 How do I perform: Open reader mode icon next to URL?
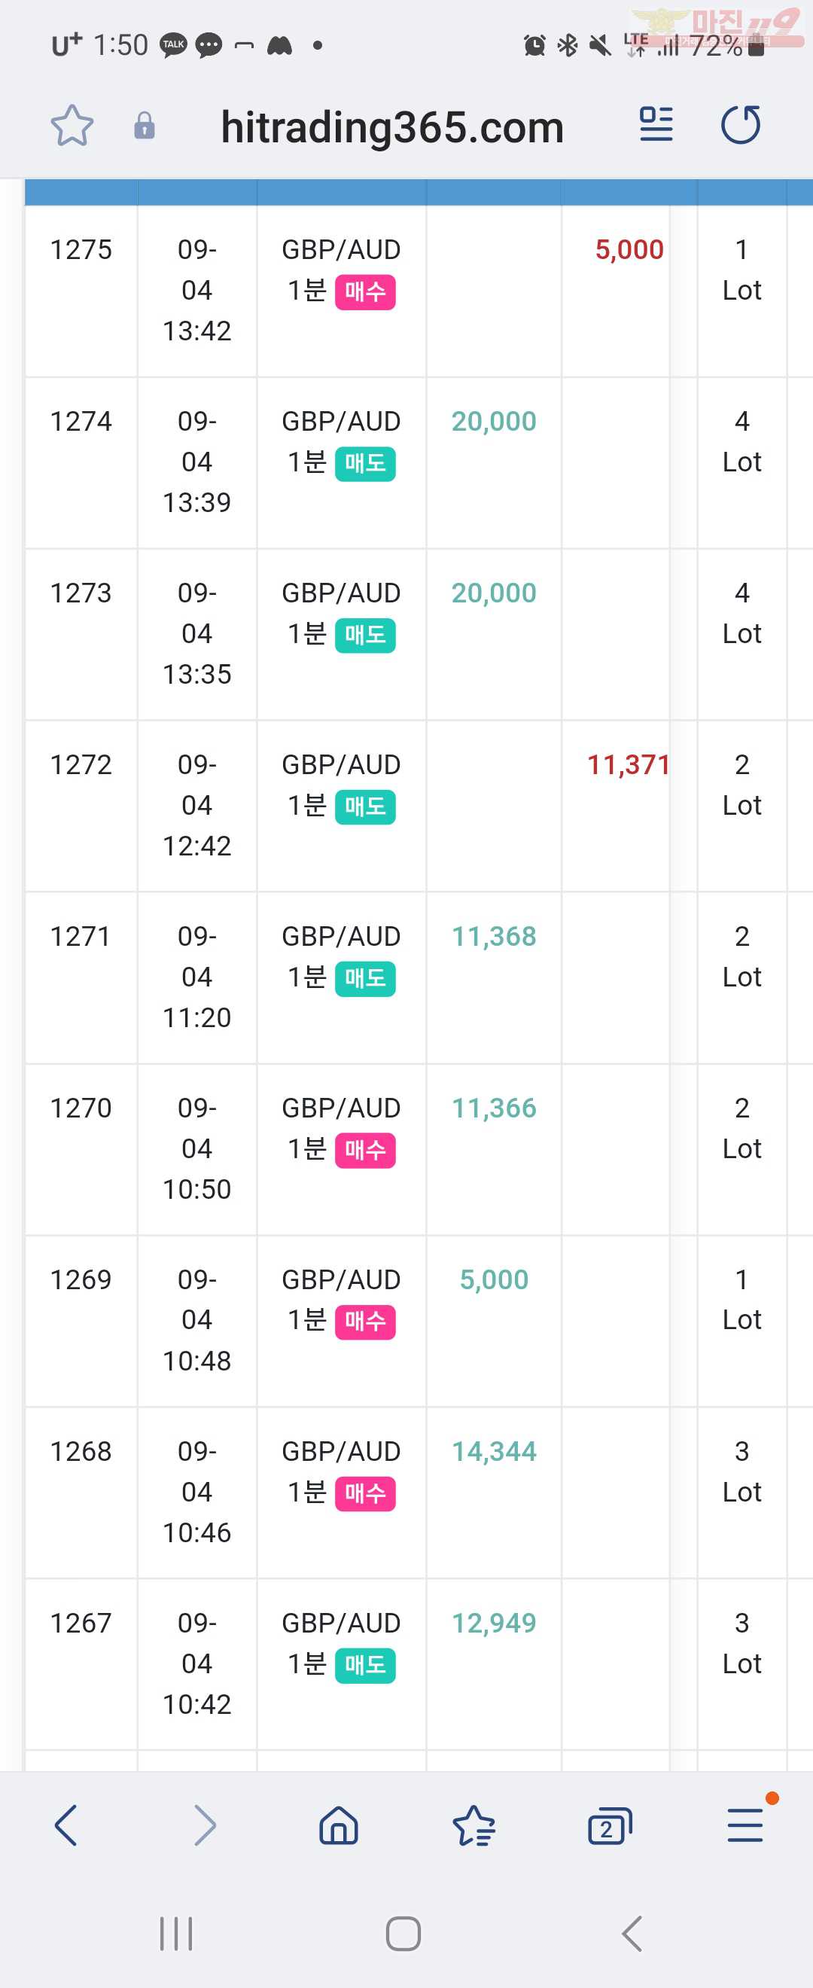coord(656,124)
